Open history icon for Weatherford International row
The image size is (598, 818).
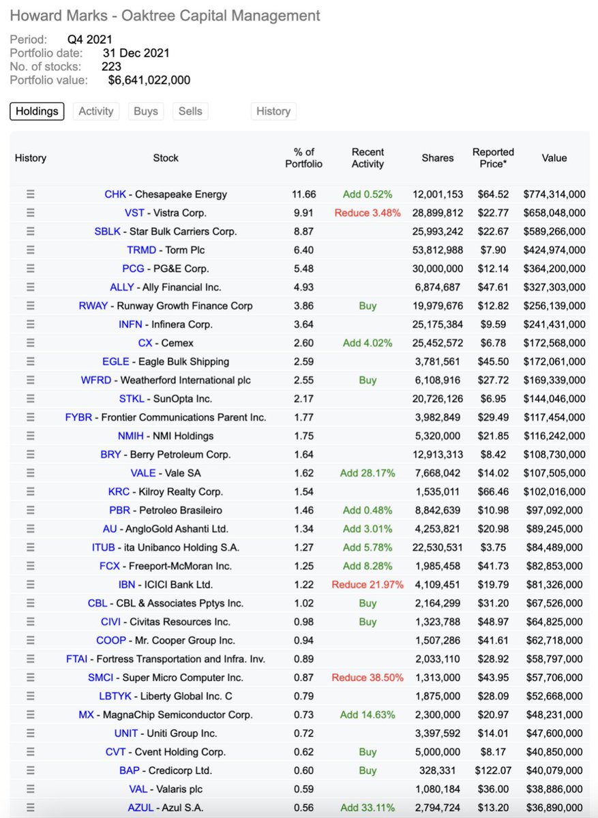click(x=30, y=380)
